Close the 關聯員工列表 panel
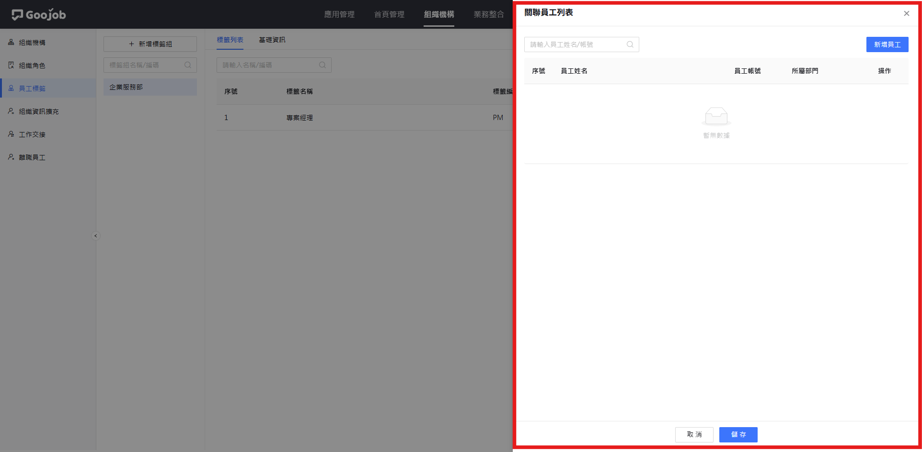 point(907,13)
